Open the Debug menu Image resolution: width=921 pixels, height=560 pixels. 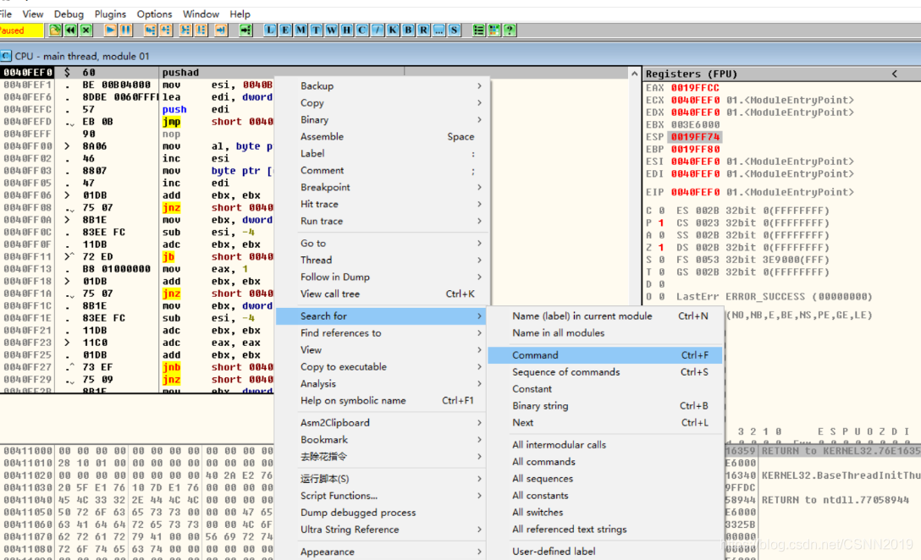click(x=69, y=14)
